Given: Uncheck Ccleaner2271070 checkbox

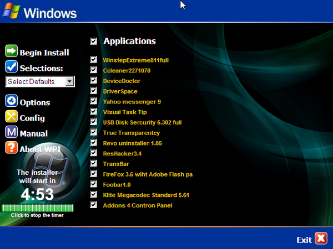Looking at the screenshot, I should [93, 70].
